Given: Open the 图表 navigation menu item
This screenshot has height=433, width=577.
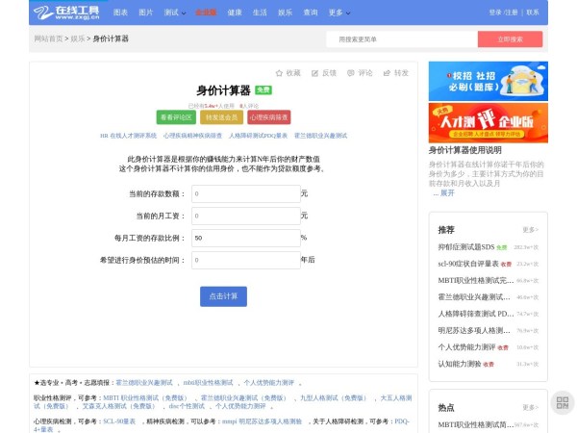Looking at the screenshot, I should click(x=120, y=13).
